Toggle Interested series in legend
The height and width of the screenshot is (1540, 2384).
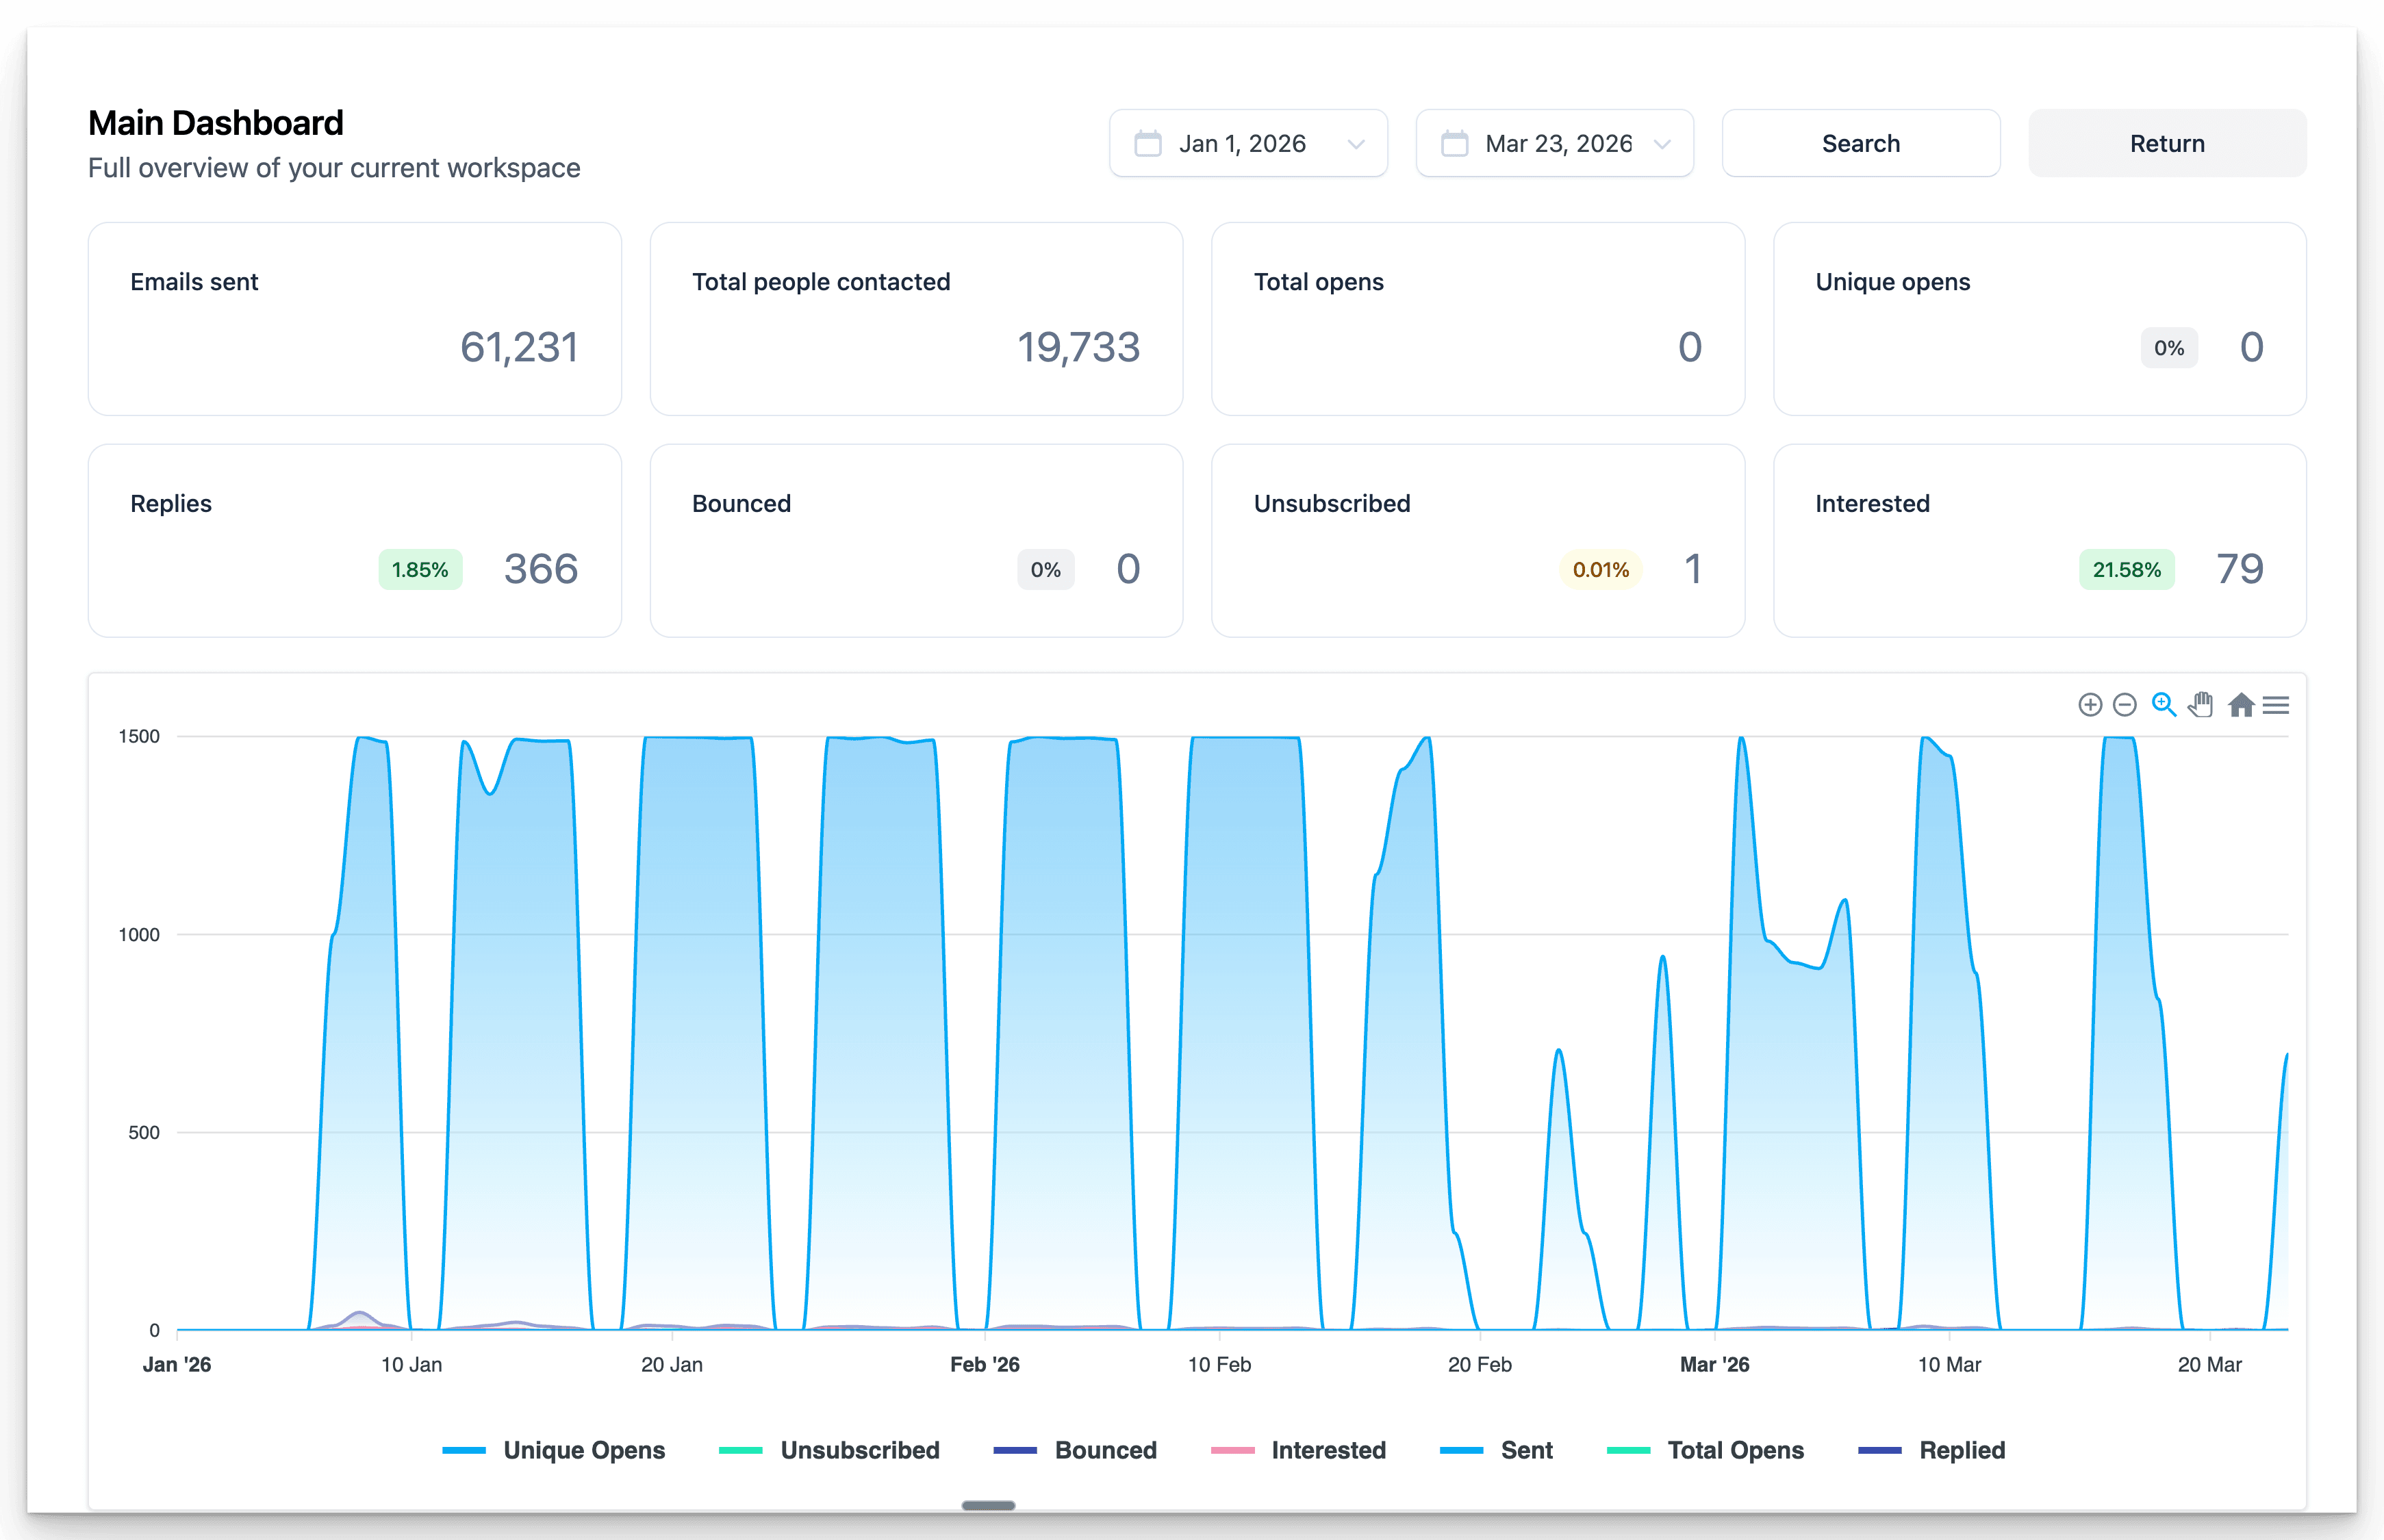click(x=1328, y=1450)
